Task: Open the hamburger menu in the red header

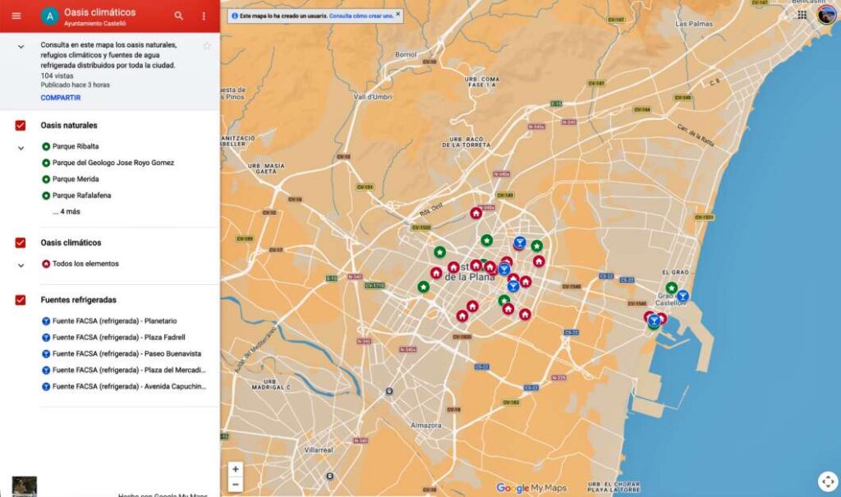Action: [x=16, y=16]
